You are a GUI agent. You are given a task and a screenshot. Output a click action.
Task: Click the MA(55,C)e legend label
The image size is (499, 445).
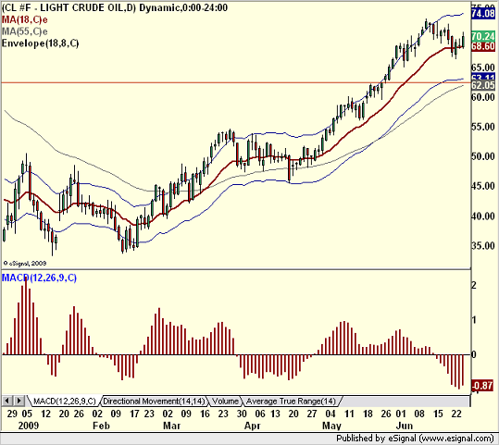click(x=25, y=31)
